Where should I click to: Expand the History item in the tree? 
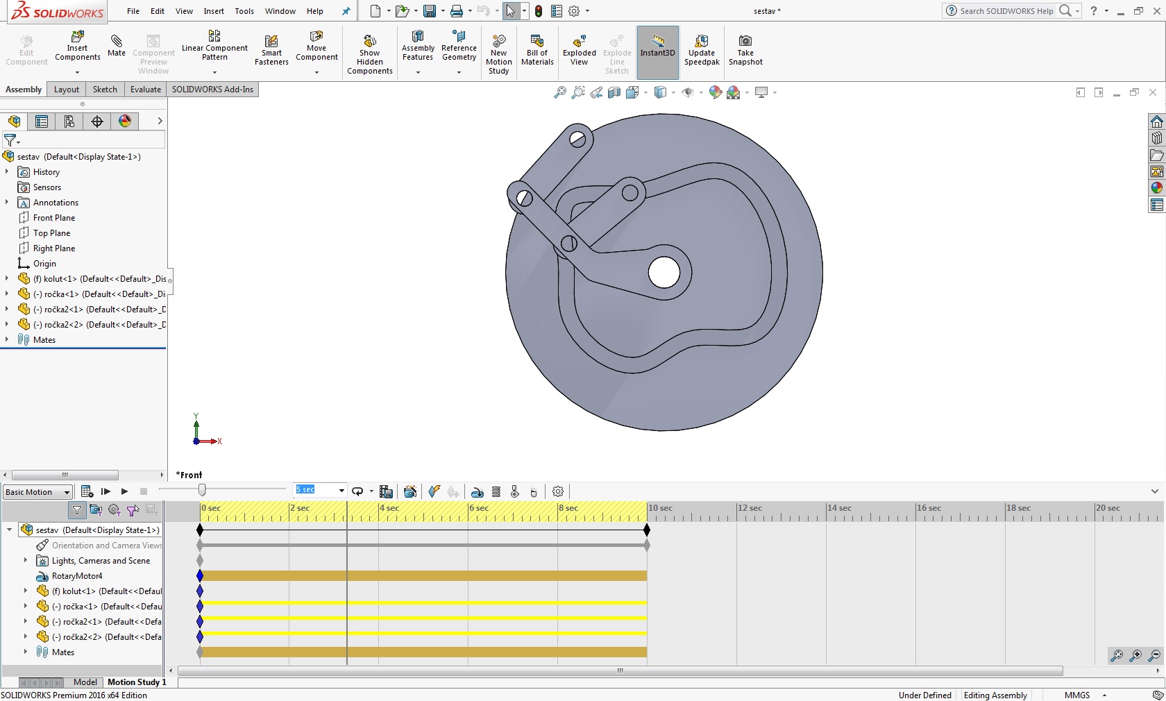point(7,172)
